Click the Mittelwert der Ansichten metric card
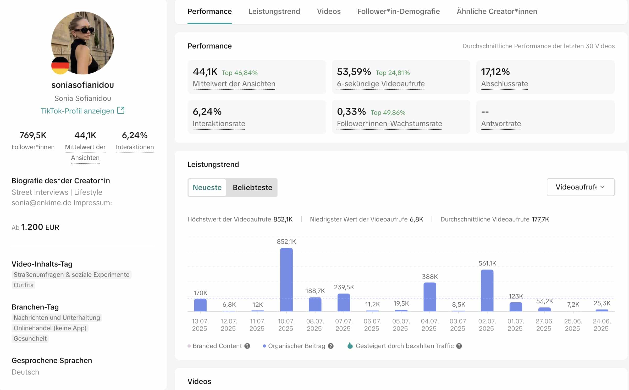Image resolution: width=629 pixels, height=390 pixels. (257, 77)
